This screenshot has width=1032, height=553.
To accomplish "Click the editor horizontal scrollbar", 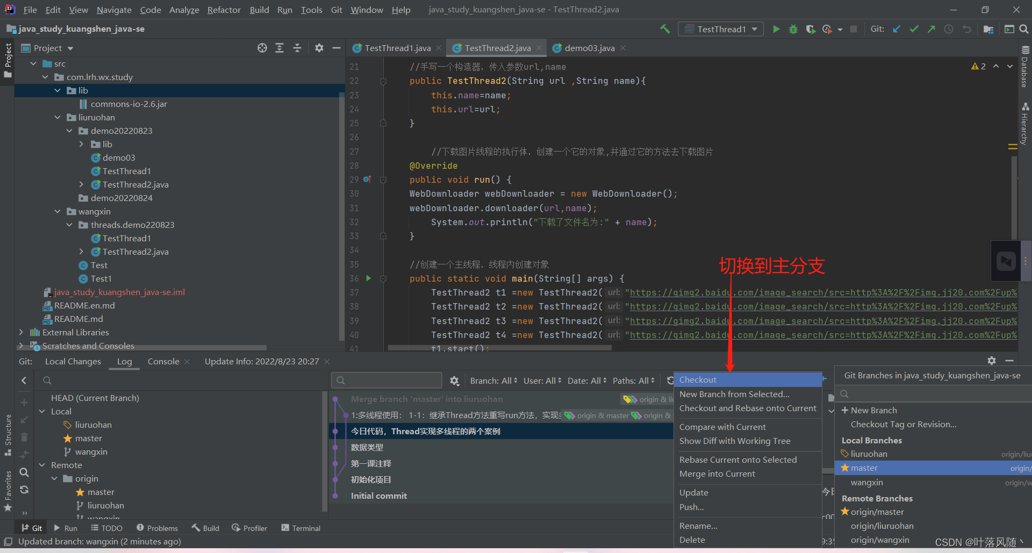I will click(x=499, y=348).
